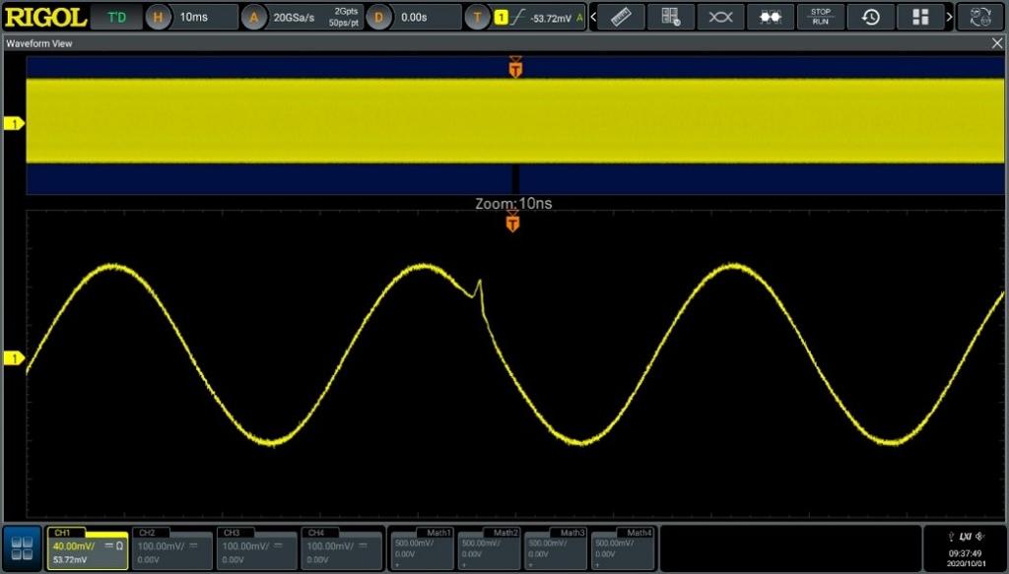The width and height of the screenshot is (1009, 574).
Task: Open the binoculars search function
Action: (771, 17)
